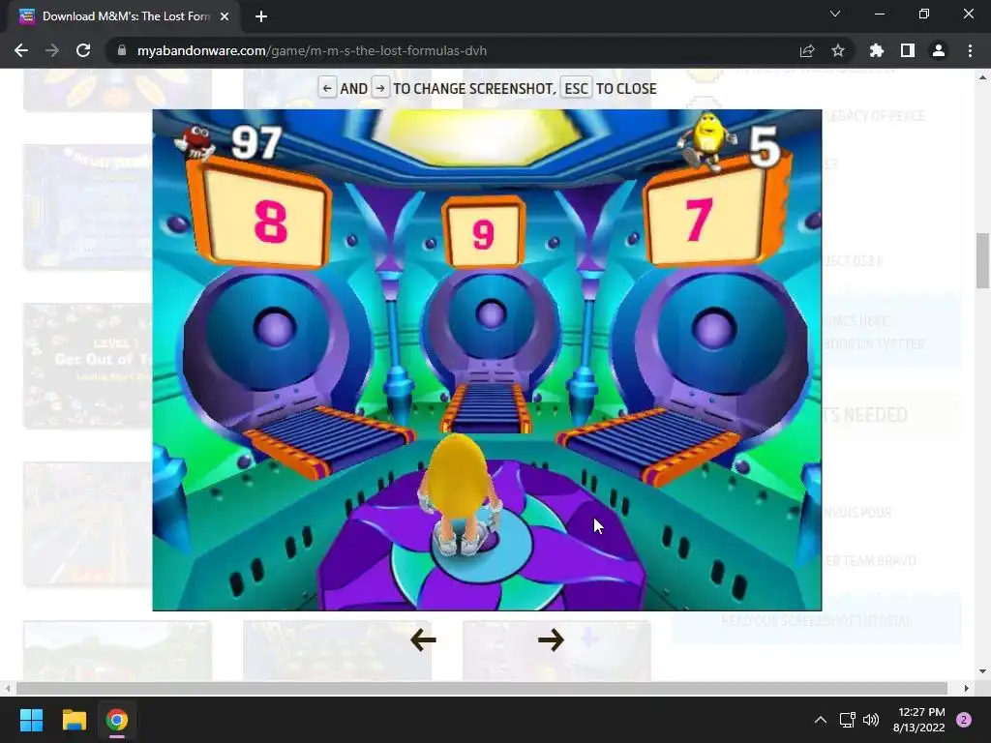Open File Explorer from taskbar
This screenshot has height=743, width=991.
[x=74, y=720]
